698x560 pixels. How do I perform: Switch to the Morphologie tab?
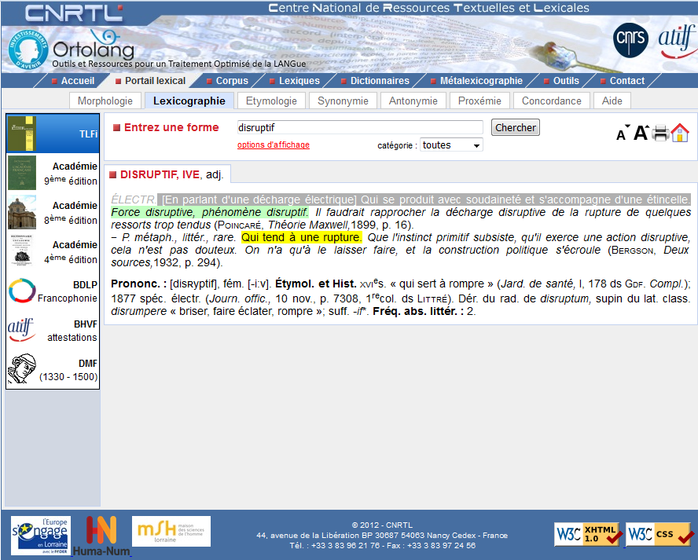point(105,101)
